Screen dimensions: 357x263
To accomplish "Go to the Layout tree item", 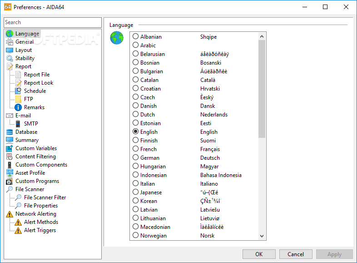I will click(24, 50).
